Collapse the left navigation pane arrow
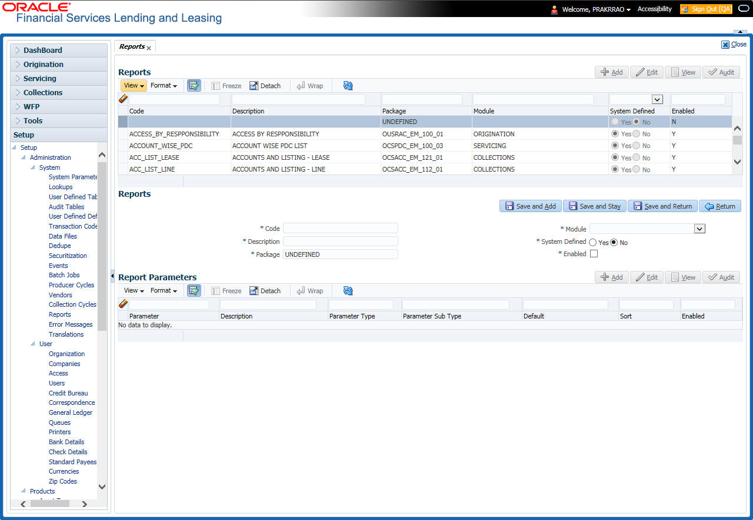 [x=112, y=276]
